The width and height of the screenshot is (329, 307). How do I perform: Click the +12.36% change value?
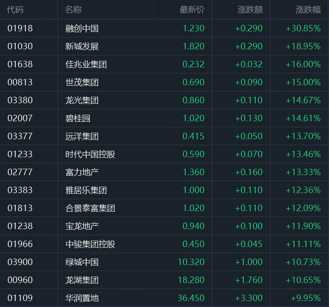point(303,190)
